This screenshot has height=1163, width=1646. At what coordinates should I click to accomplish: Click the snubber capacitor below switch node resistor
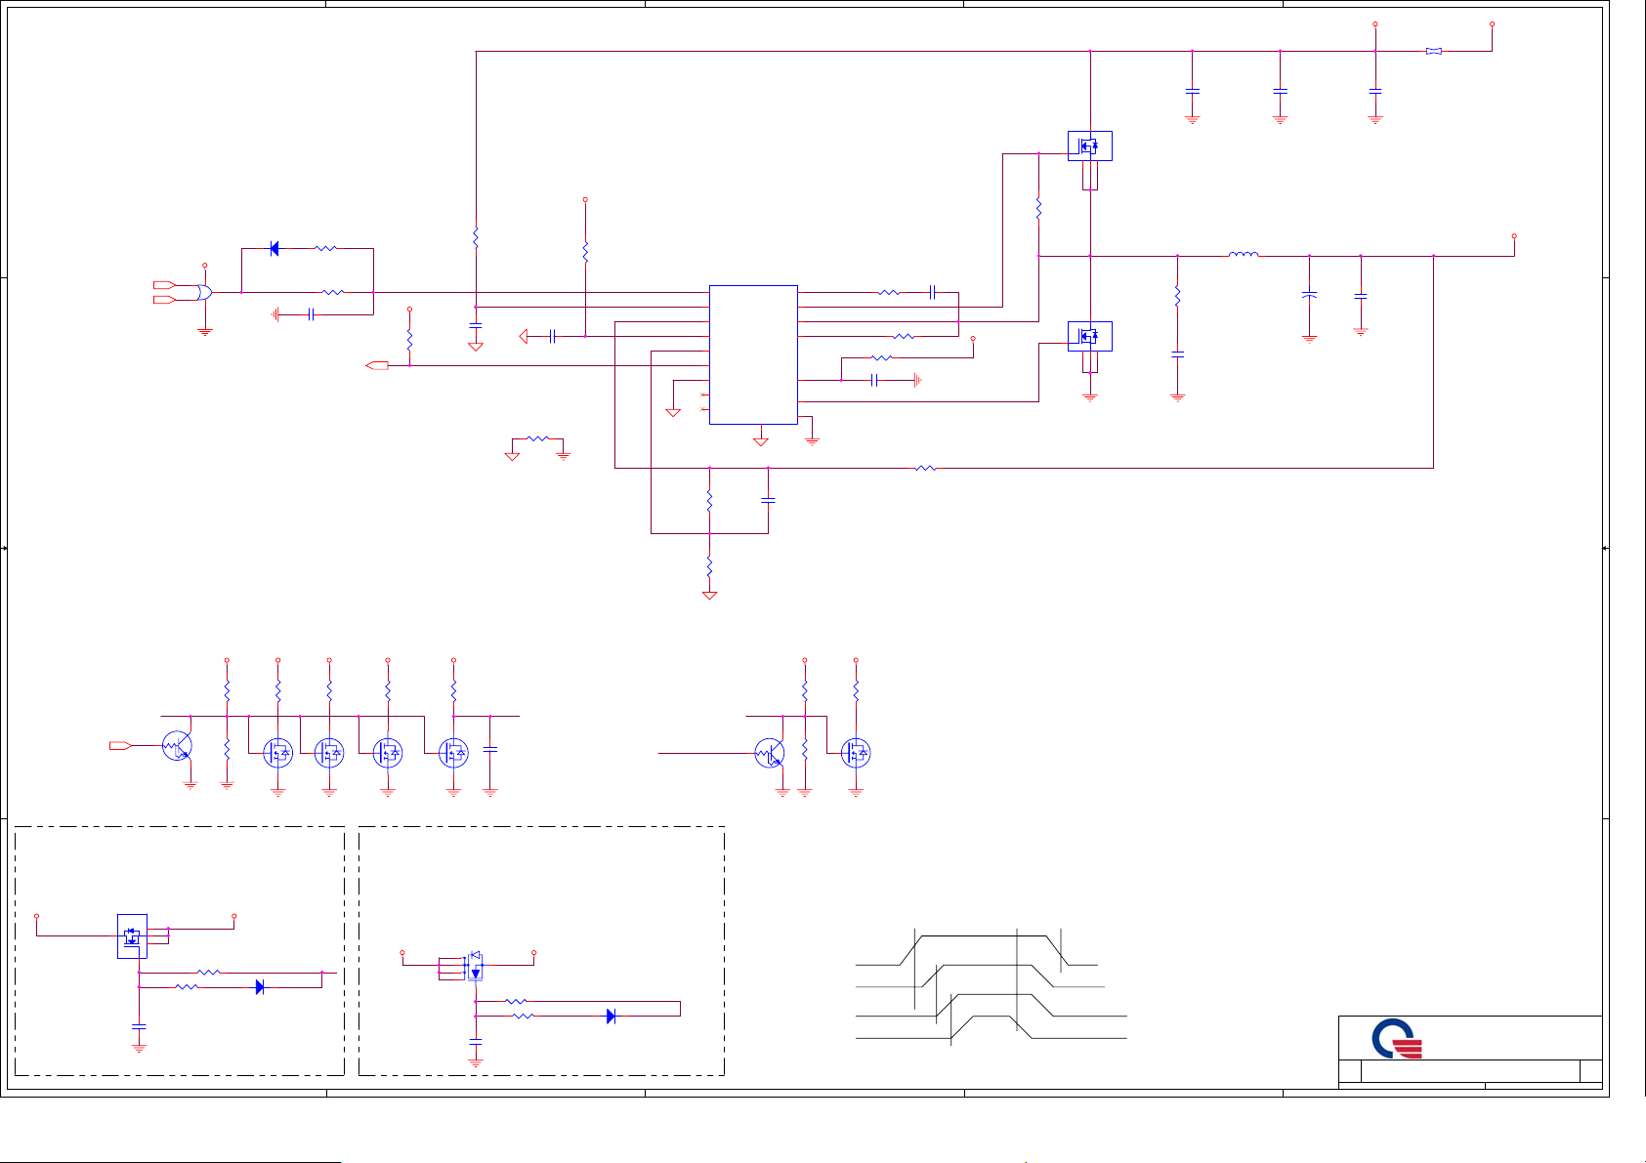coord(1178,354)
